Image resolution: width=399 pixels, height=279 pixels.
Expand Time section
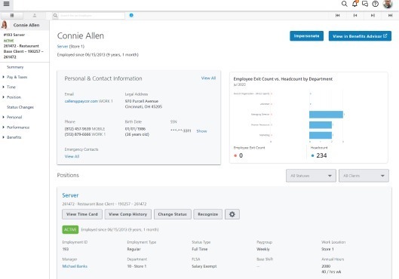click(x=11, y=87)
